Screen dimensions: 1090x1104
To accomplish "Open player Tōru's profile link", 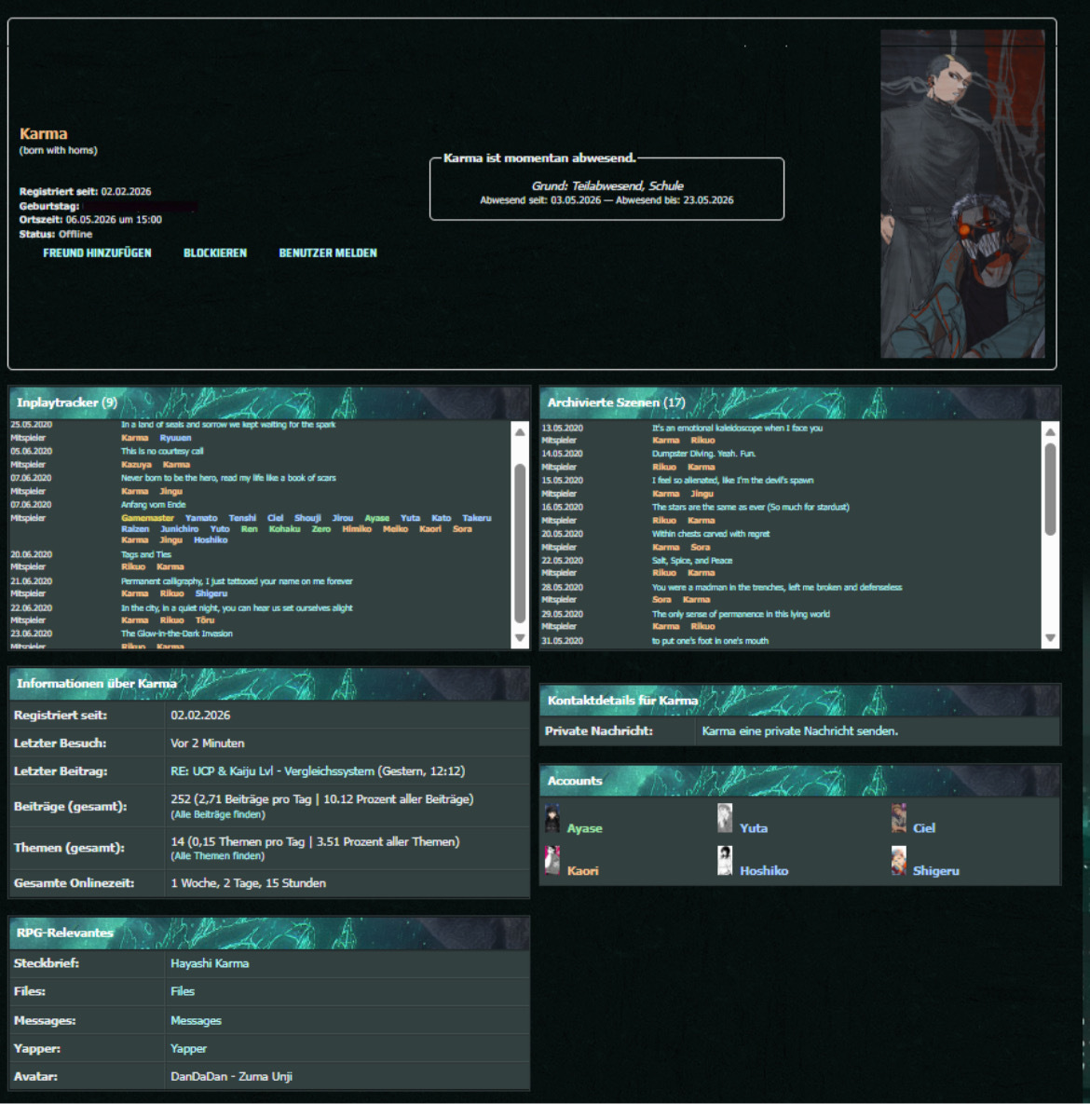I will click(205, 621).
